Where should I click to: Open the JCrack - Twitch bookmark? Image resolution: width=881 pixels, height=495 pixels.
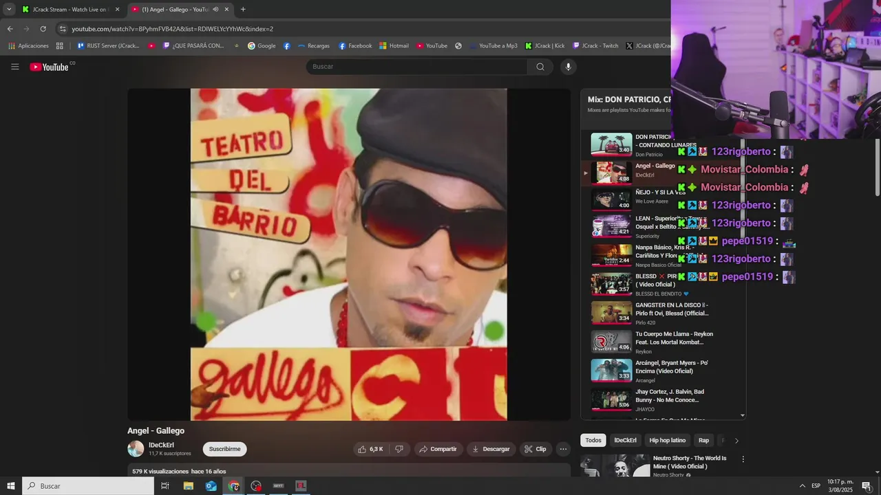pos(595,46)
